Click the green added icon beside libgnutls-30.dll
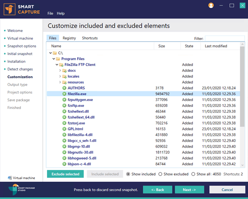The height and width of the screenshot is (199, 248). coord(64,152)
